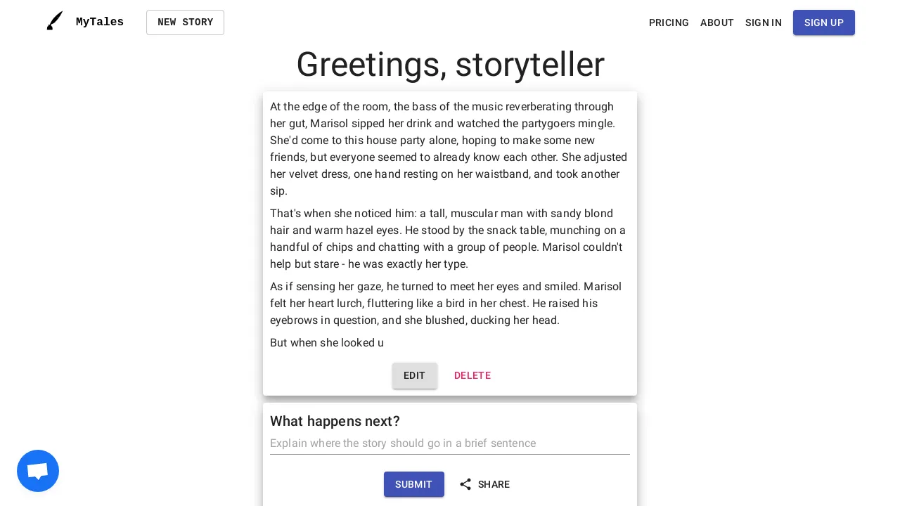
Task: Click inside the story card panel
Action: tap(450, 242)
